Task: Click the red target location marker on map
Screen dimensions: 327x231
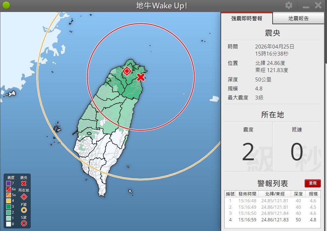Action: point(127,71)
